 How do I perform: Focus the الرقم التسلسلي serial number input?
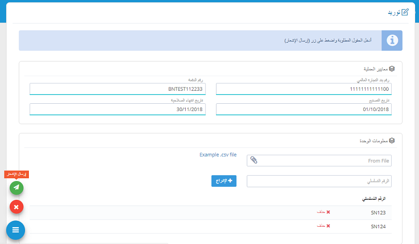(319, 181)
